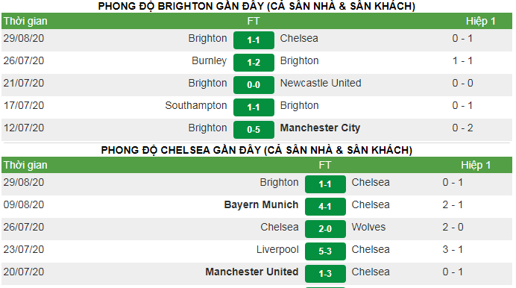Open the Manchester City team link
Image resolution: width=516 pixels, height=288 pixels.
click(x=320, y=128)
